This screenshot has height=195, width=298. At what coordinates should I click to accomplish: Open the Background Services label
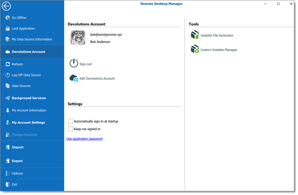point(29,98)
